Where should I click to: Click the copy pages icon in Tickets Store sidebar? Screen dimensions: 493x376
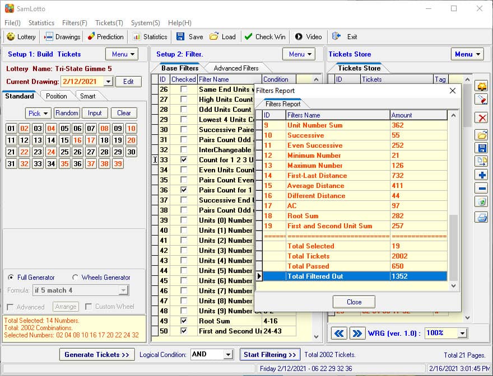tap(482, 161)
